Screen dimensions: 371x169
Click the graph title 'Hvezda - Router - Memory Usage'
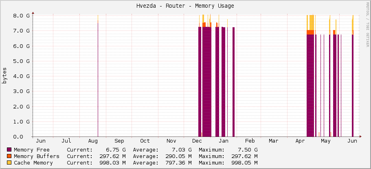point(185,6)
